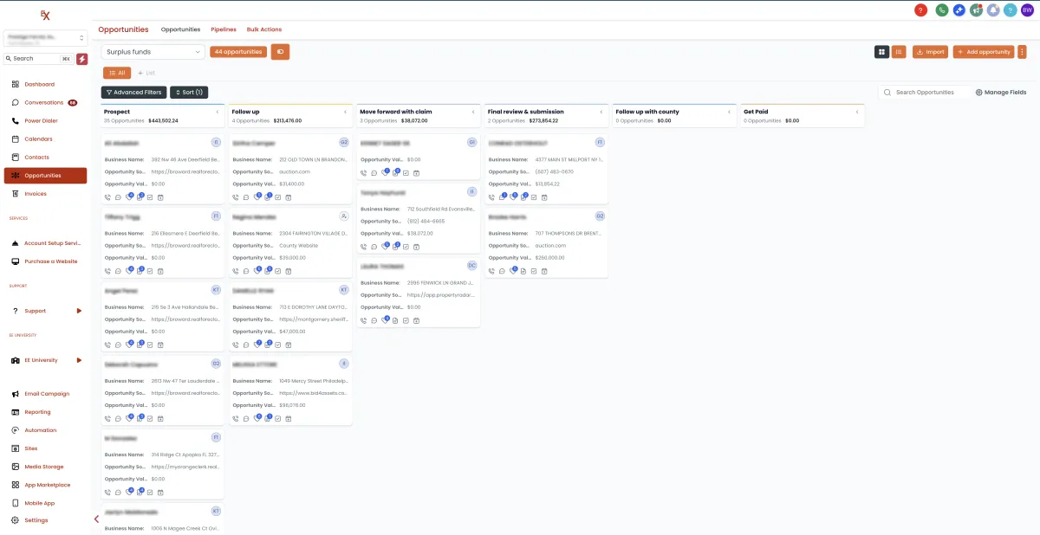Viewport: 1040px width, 535px height.
Task: Collapse the left sidebar with the arrow
Action: tap(96, 519)
